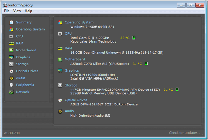
Task: Go to Operating System section in sidebar
Action: click(x=30, y=29)
